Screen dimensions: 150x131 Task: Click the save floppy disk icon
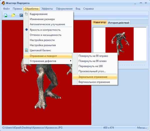[21, 15]
